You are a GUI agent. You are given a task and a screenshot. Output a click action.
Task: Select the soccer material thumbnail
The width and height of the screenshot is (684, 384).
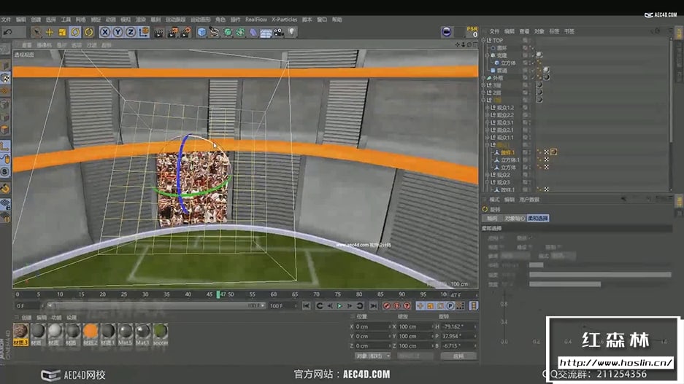[160, 331]
